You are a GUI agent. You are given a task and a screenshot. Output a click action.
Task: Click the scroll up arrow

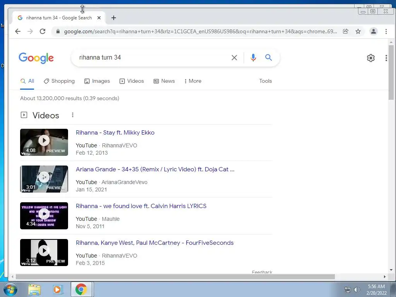(391, 42)
